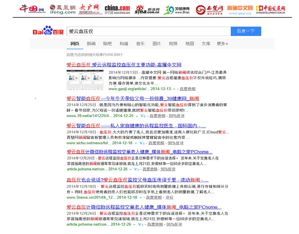Switch to the 知道 tab
This screenshot has height=234, width=299.
(124, 44)
